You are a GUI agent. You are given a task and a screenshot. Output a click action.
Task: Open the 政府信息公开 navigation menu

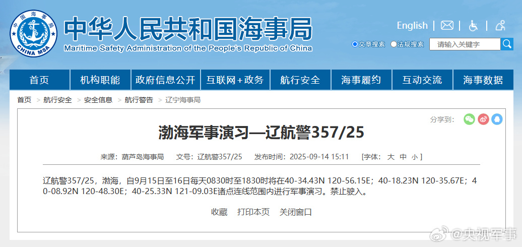pos(165,80)
